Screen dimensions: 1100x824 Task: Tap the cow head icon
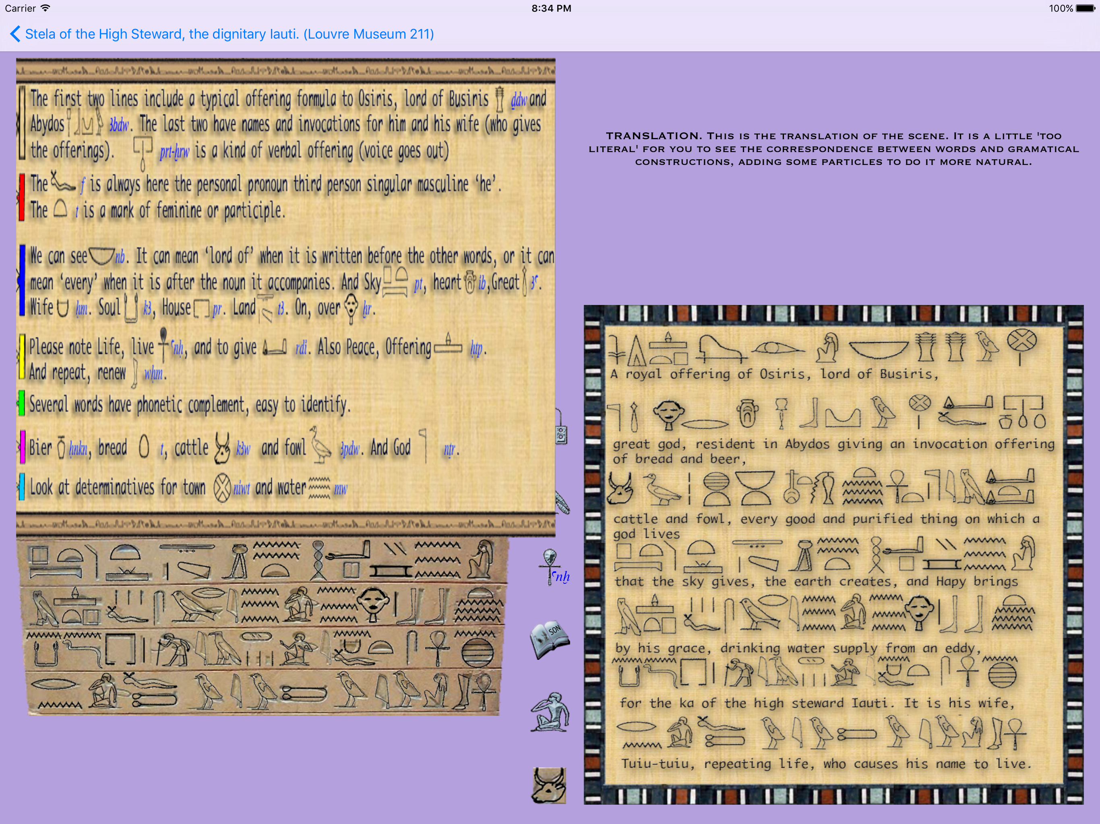coord(550,785)
